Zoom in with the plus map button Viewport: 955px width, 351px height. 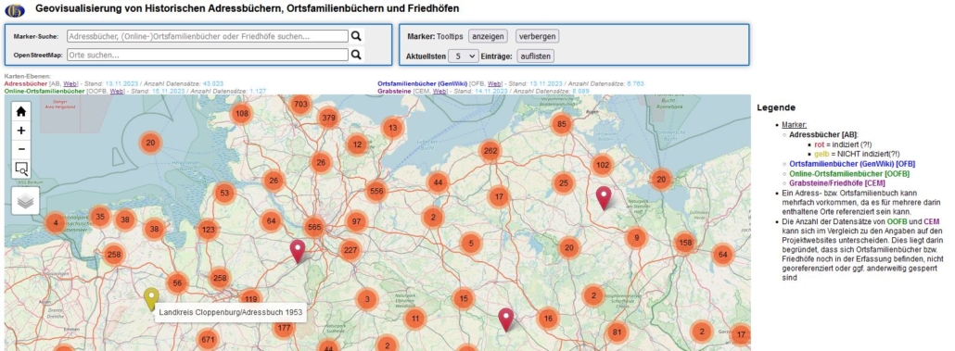(21, 131)
